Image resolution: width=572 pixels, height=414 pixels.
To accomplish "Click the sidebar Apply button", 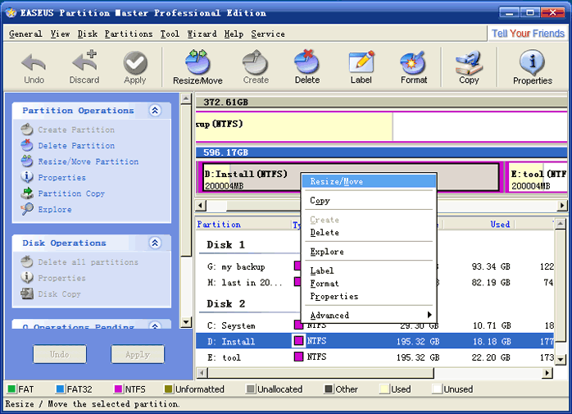I will pos(138,354).
